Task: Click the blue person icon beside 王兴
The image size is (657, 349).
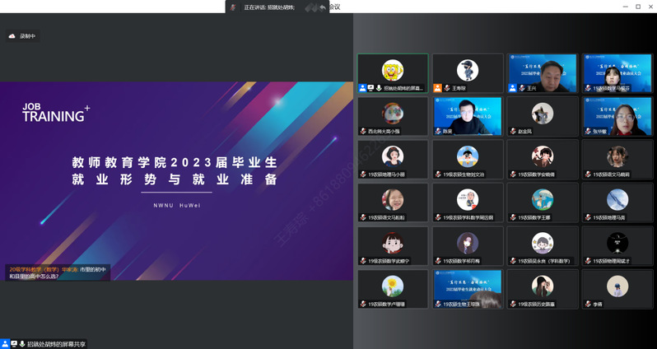Action: tap(511, 88)
